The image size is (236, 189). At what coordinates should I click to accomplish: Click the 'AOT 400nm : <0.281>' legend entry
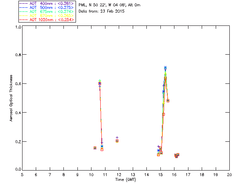(x=47, y=3)
